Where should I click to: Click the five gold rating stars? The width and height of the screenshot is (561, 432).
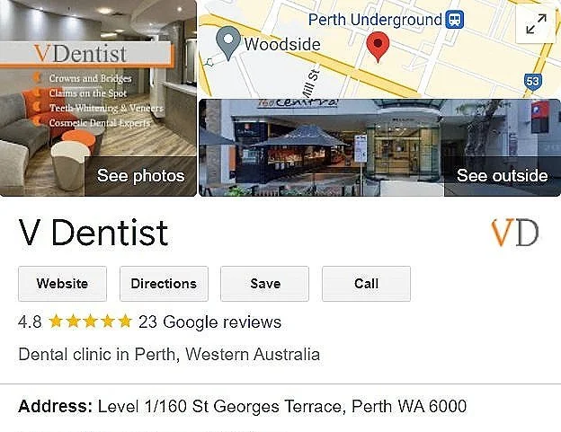(90, 322)
